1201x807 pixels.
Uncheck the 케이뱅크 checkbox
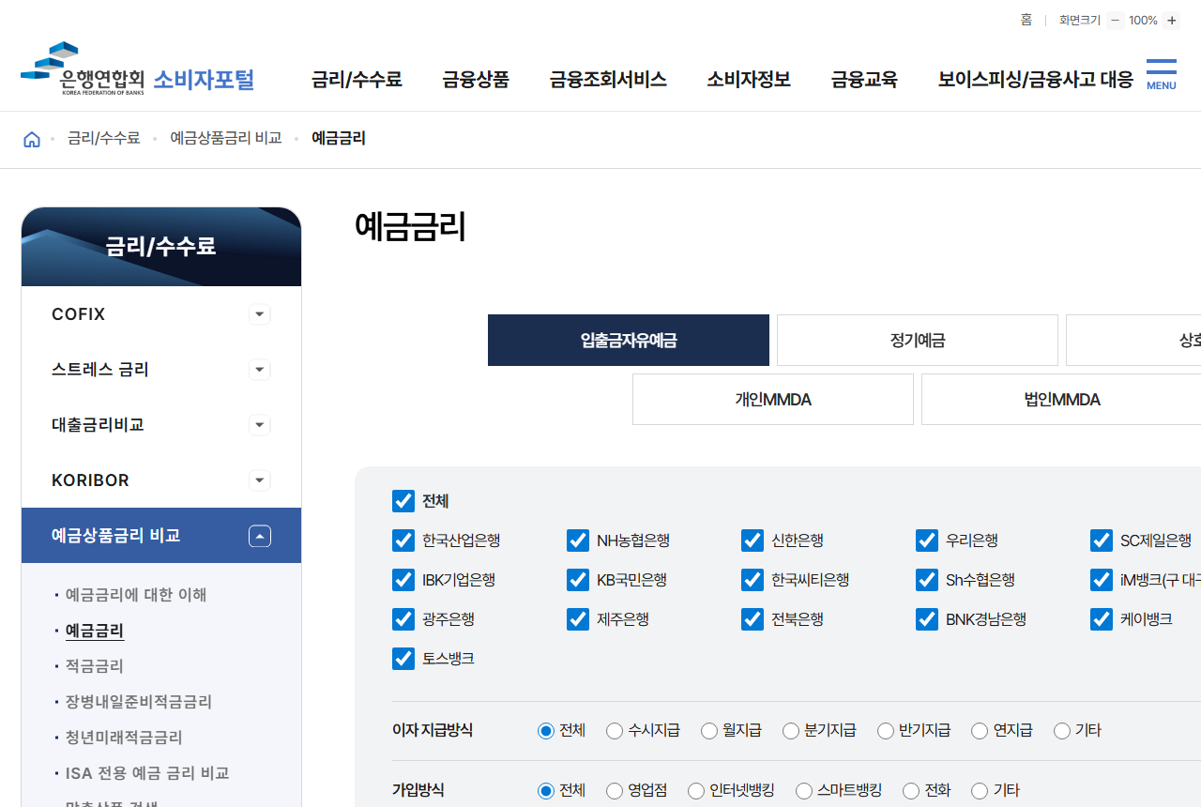(x=1102, y=619)
